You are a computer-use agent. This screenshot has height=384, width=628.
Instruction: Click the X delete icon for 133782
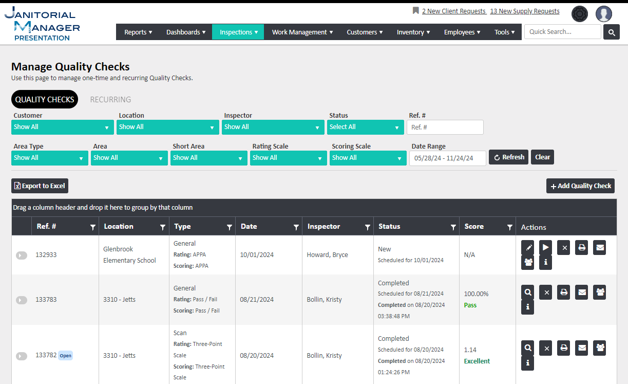(x=546, y=348)
